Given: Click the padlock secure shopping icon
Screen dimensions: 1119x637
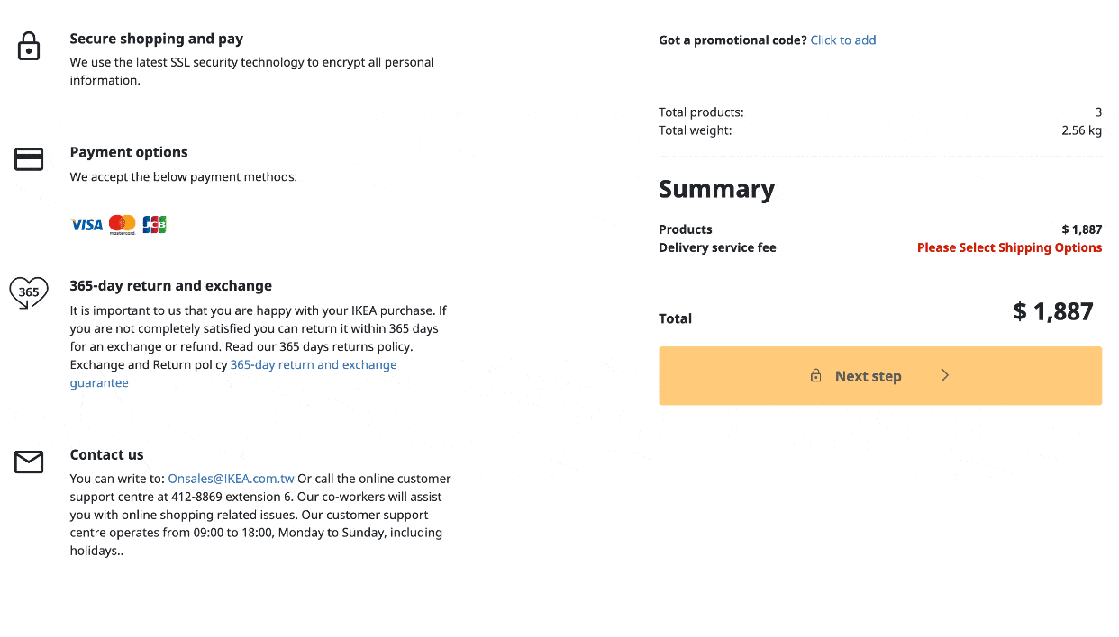Looking at the screenshot, I should click(x=29, y=47).
